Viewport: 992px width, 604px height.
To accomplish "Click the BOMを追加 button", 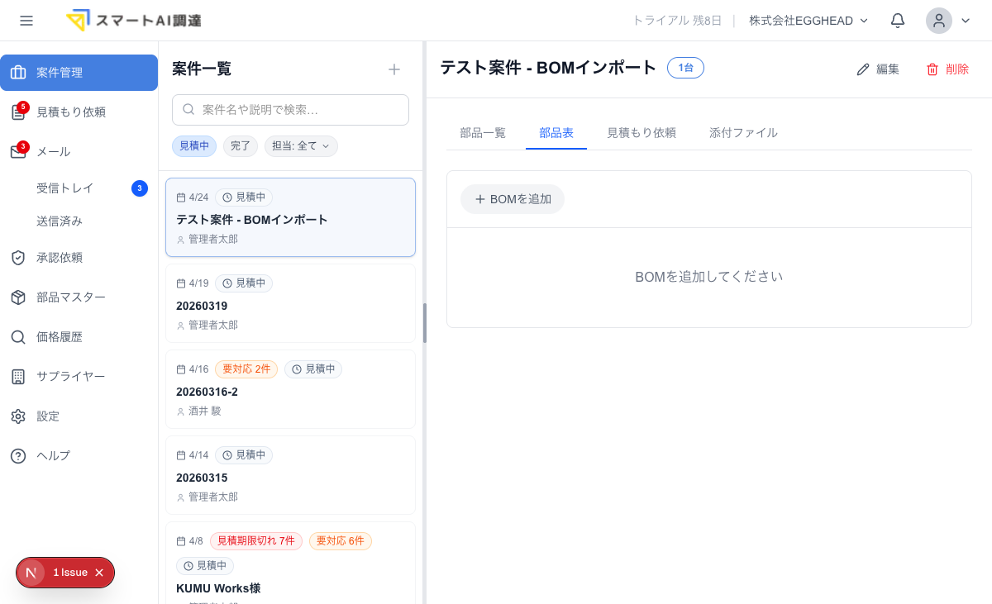I will pyautogui.click(x=513, y=199).
